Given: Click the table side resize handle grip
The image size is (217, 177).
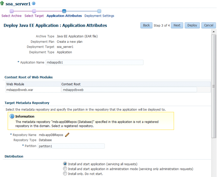Looking at the screenshot, I should (214, 87).
